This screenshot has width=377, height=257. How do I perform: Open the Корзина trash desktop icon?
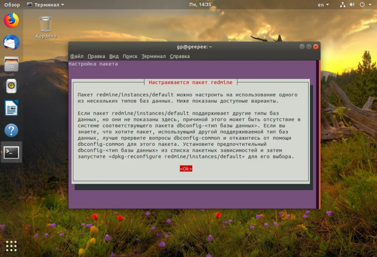(x=46, y=27)
